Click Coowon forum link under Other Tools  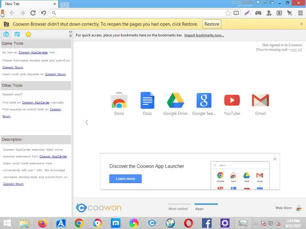coord(55,109)
